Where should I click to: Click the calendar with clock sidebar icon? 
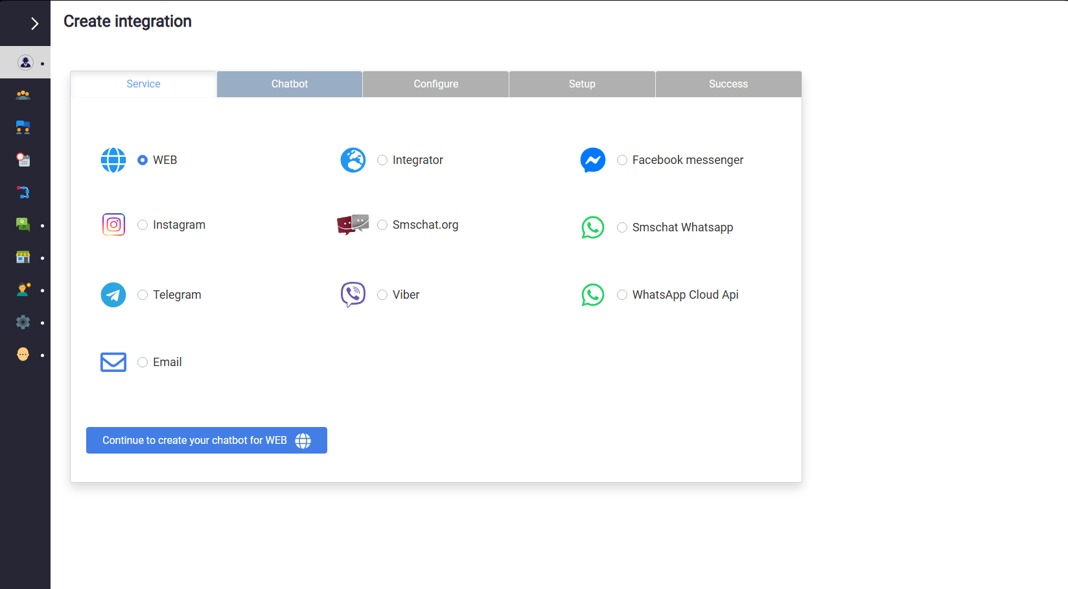(x=23, y=160)
